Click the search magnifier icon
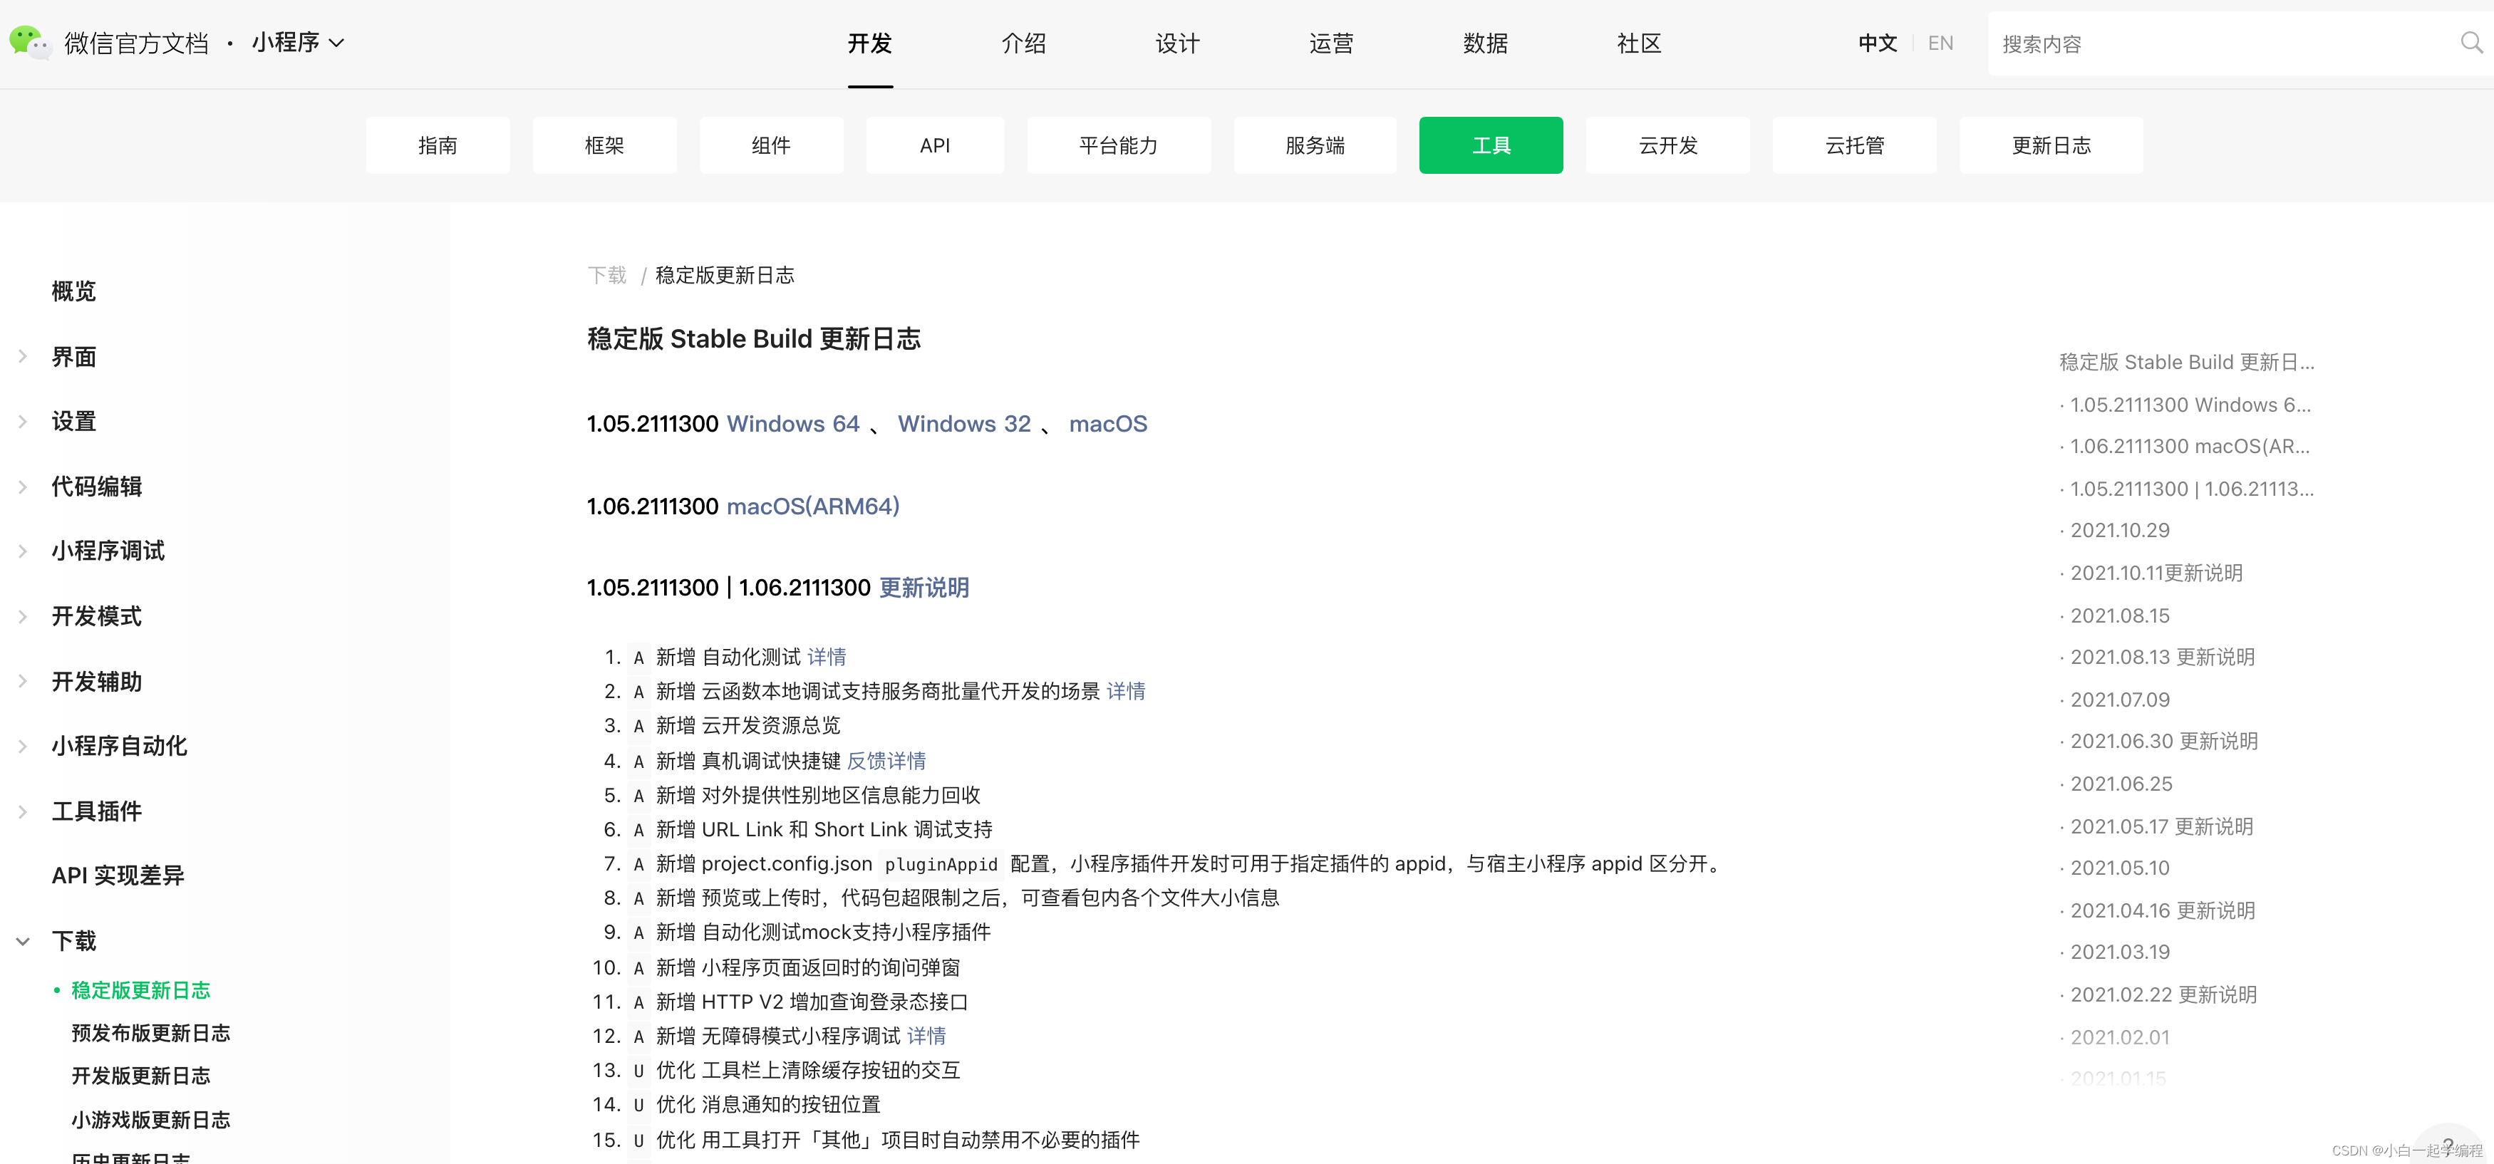The height and width of the screenshot is (1164, 2494). [x=2470, y=43]
